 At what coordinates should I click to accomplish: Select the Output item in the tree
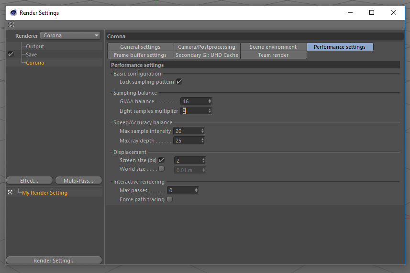(35, 46)
